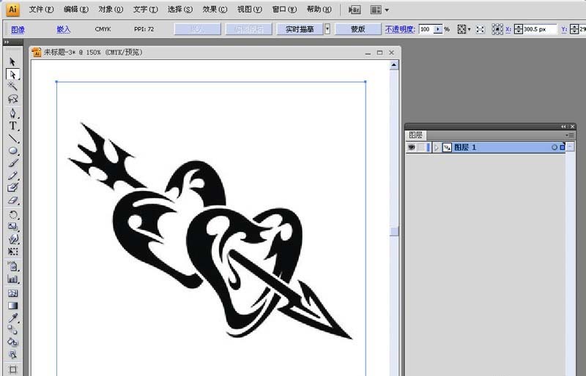Click the 实时描摹 button

(x=300, y=29)
